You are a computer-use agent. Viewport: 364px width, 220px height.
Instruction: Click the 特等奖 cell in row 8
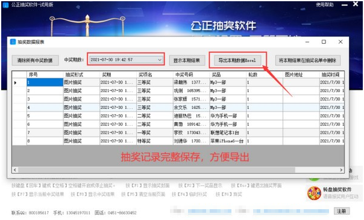pyautogui.click(x=155, y=141)
